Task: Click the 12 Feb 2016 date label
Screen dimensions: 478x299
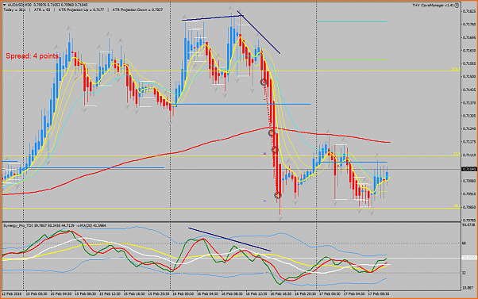Action: (x=12, y=294)
